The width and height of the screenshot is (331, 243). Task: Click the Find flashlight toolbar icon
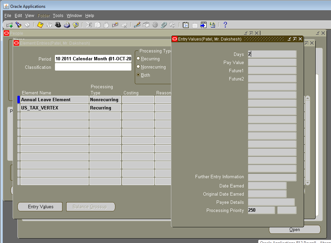pos(18,25)
